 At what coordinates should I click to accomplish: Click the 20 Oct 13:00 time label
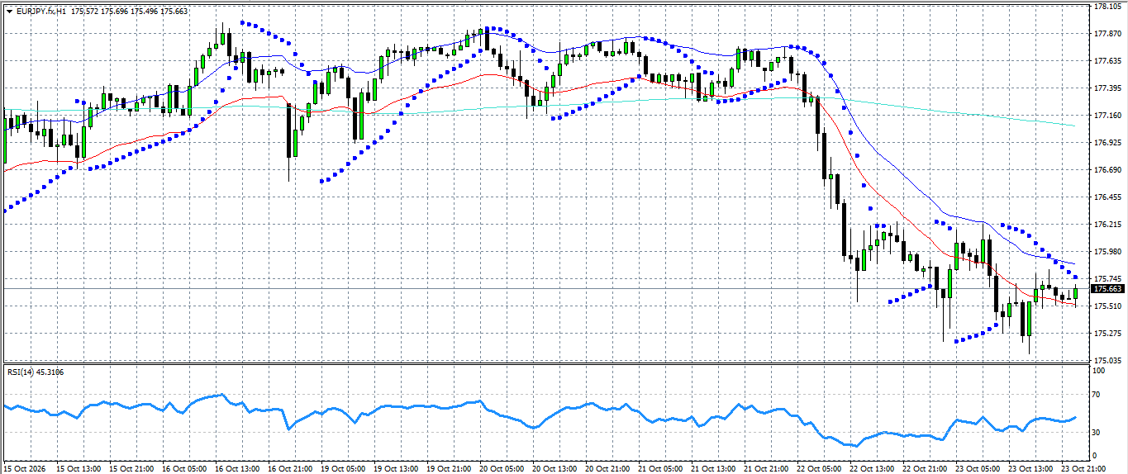[556, 468]
